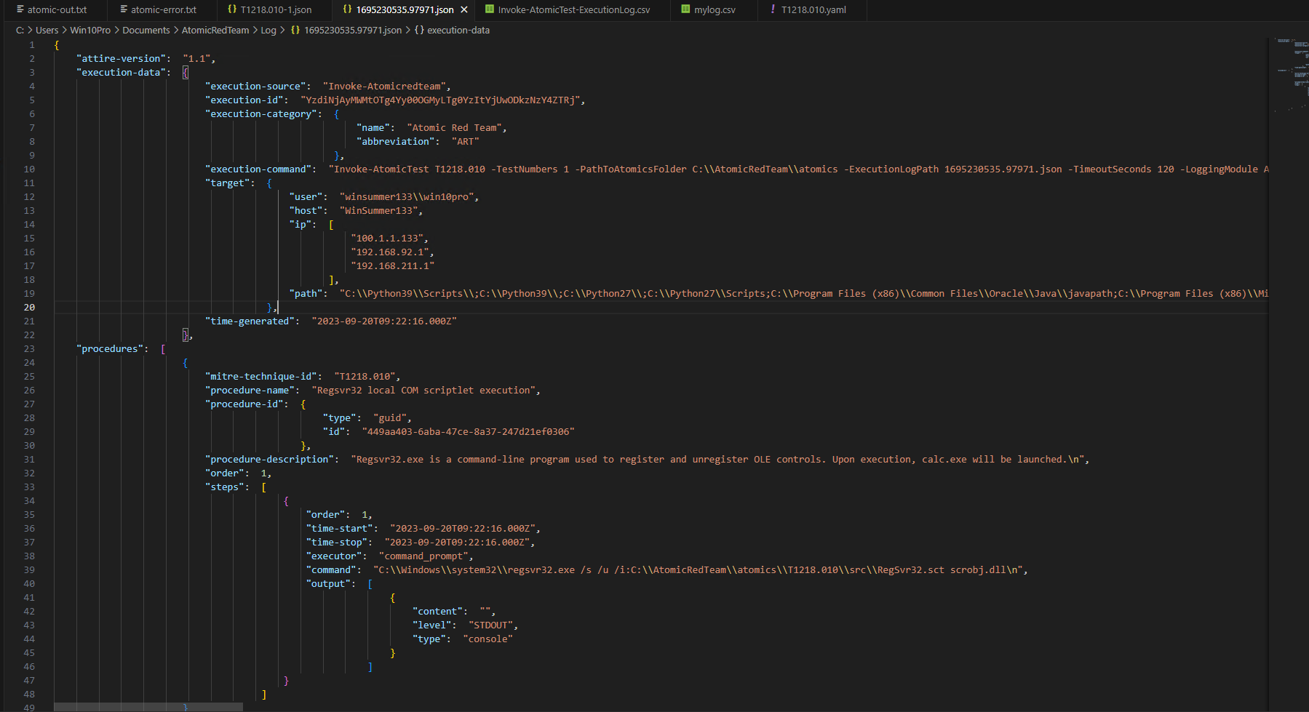Image resolution: width=1309 pixels, height=712 pixels.
Task: Click the "time-generated" key
Action: tap(252, 321)
